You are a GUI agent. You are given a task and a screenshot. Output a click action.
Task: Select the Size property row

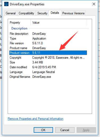pos(48,62)
